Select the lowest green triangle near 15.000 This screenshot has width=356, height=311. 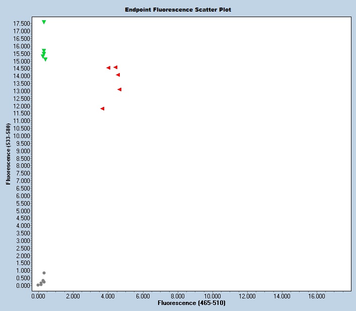pos(45,59)
